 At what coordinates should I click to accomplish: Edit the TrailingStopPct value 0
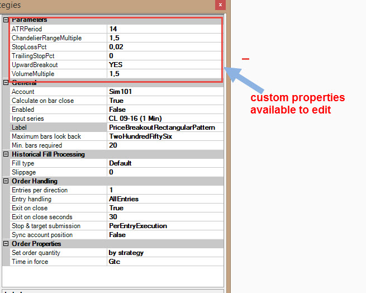tap(165, 56)
